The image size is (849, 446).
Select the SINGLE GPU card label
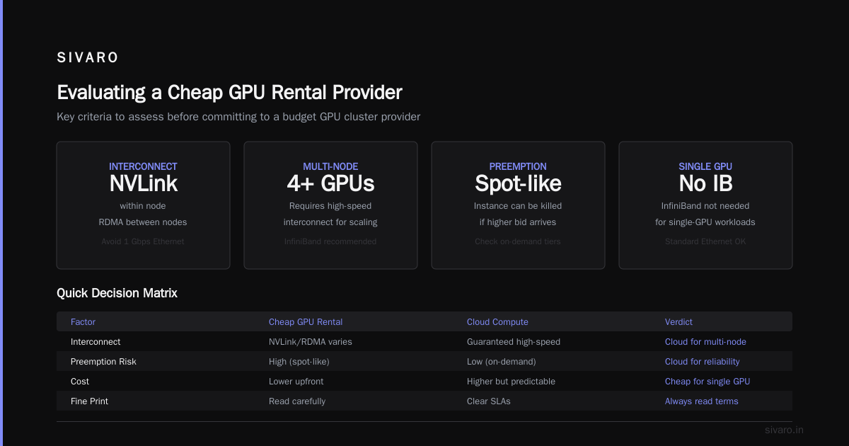(x=705, y=166)
